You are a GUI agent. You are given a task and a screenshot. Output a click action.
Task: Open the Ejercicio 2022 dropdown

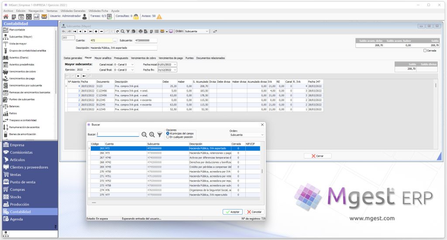[x=88, y=70]
